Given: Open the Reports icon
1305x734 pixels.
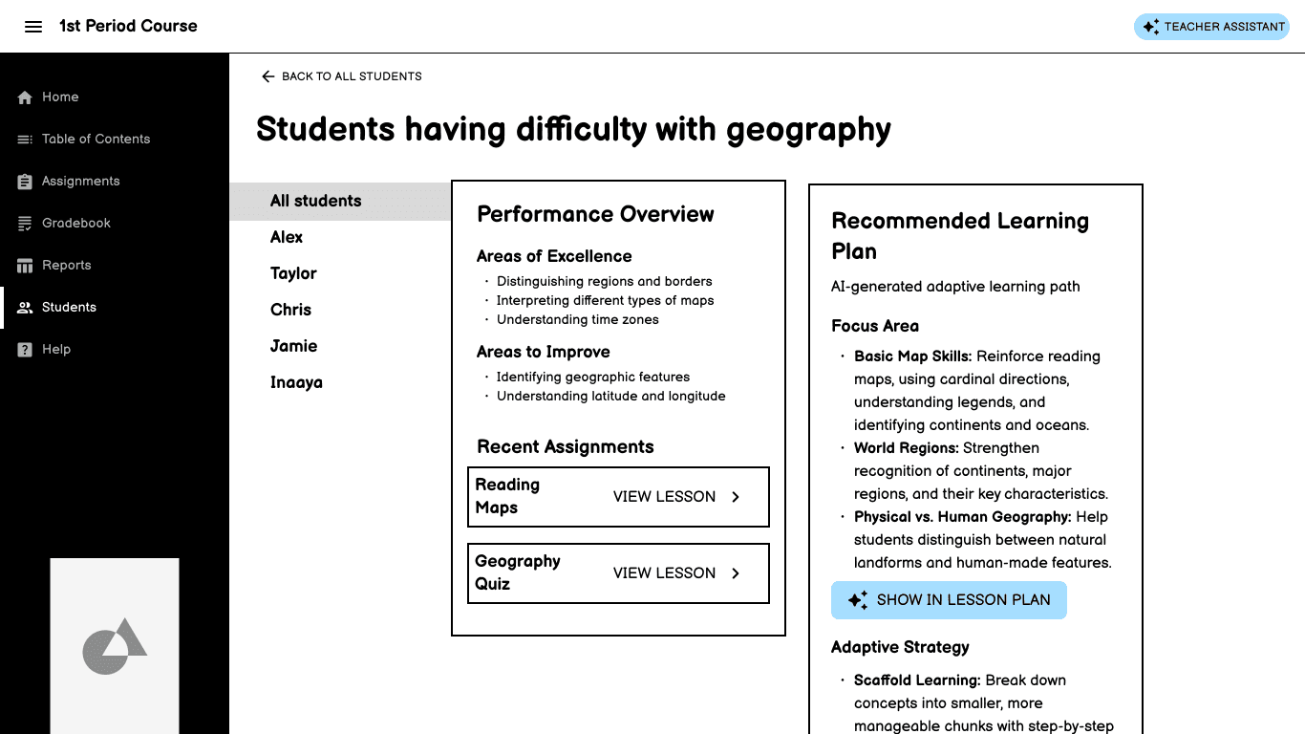Looking at the screenshot, I should (23, 265).
